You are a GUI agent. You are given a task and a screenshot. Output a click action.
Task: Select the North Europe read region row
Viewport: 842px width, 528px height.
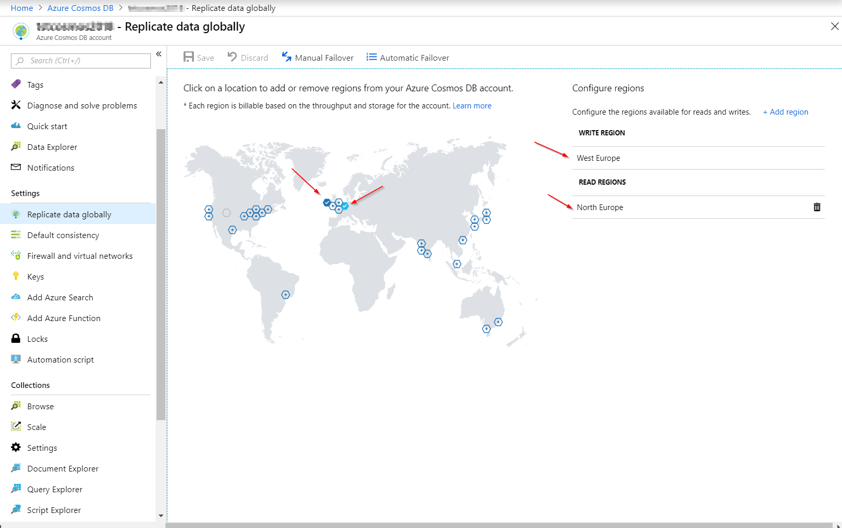pos(698,207)
